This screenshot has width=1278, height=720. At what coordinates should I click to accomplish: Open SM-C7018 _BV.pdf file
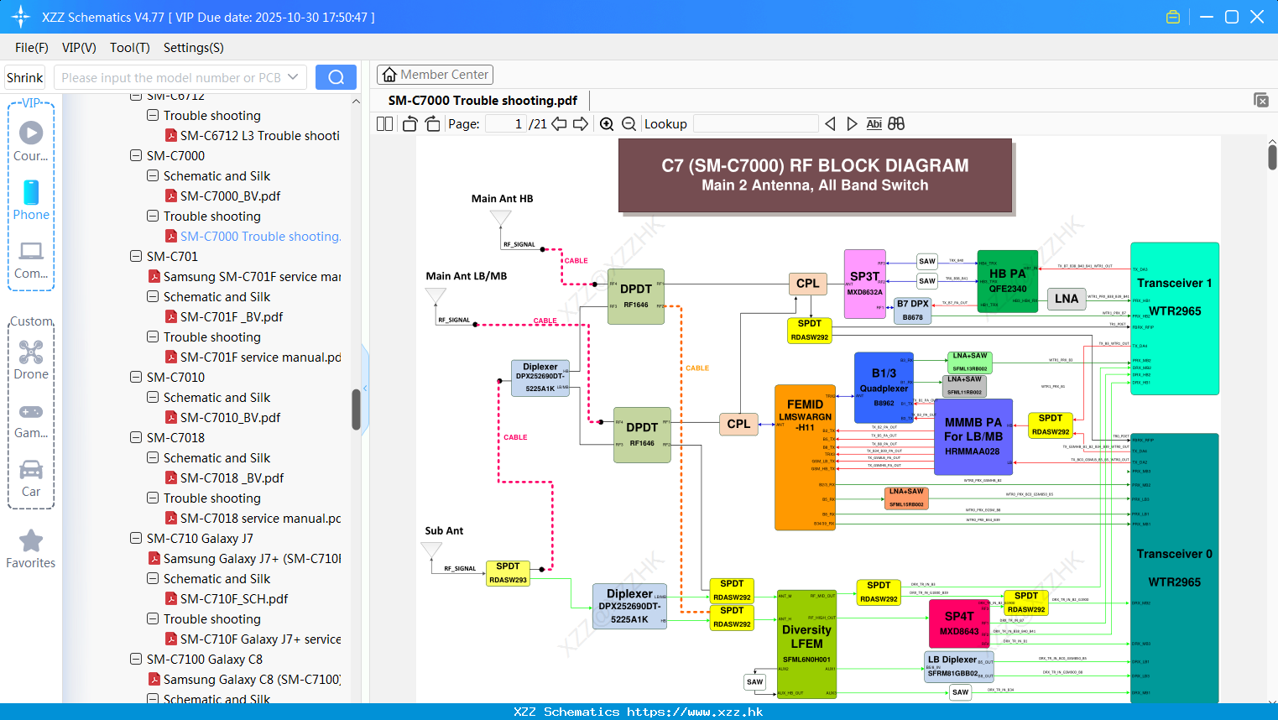[x=224, y=477]
